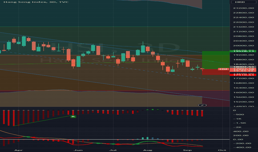
Task: Select the green profit zone of the long position
Action: [216, 60]
